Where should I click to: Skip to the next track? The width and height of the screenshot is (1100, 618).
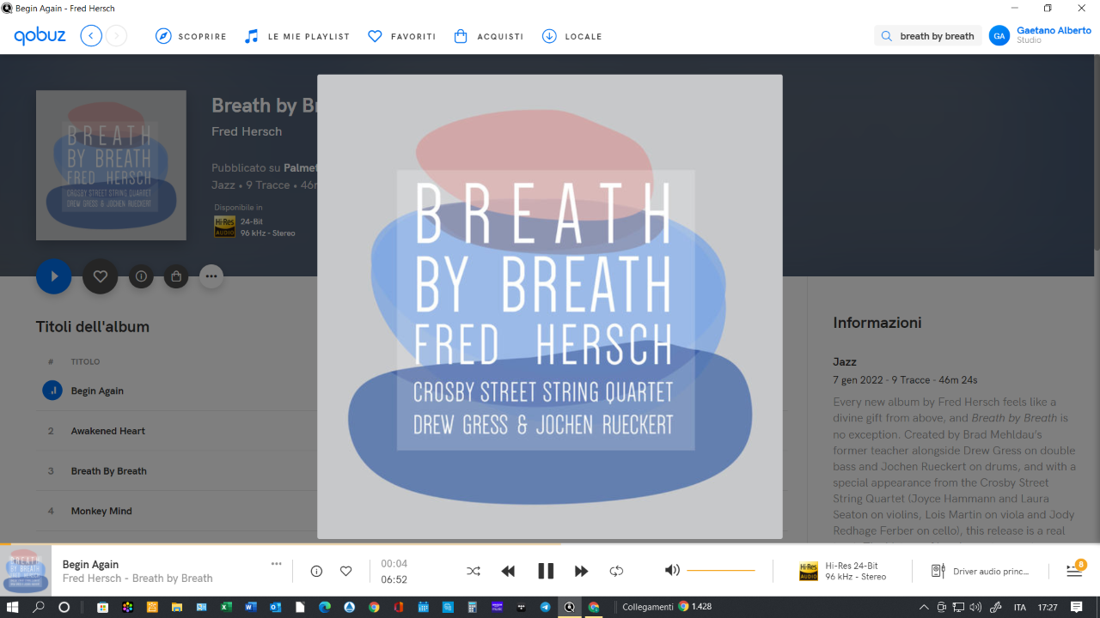click(x=581, y=571)
